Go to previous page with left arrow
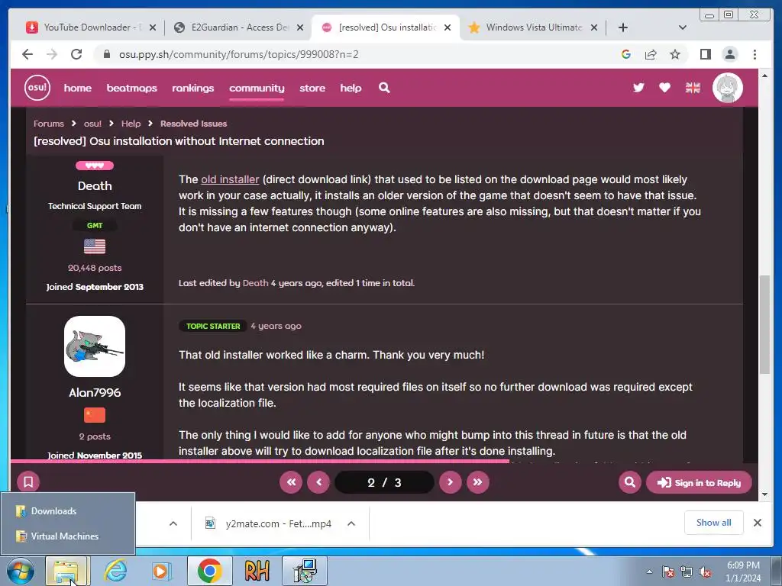This screenshot has width=782, height=586. tap(318, 482)
